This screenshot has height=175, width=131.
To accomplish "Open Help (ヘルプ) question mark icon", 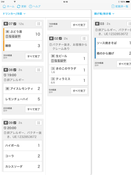I will 31,6.
